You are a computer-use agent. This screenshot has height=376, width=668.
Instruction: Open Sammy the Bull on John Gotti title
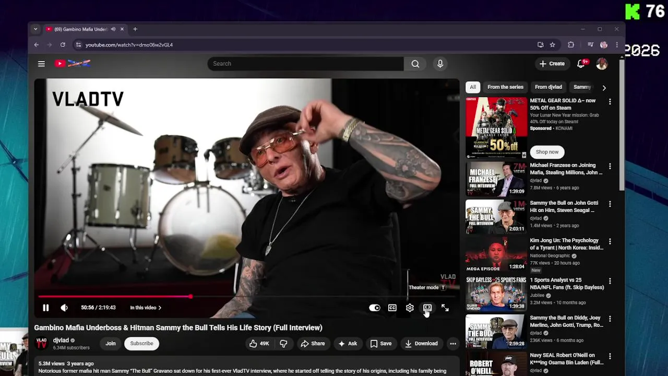564,207
